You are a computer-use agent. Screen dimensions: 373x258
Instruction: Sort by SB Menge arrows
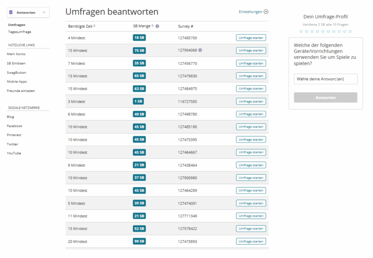tap(153, 26)
